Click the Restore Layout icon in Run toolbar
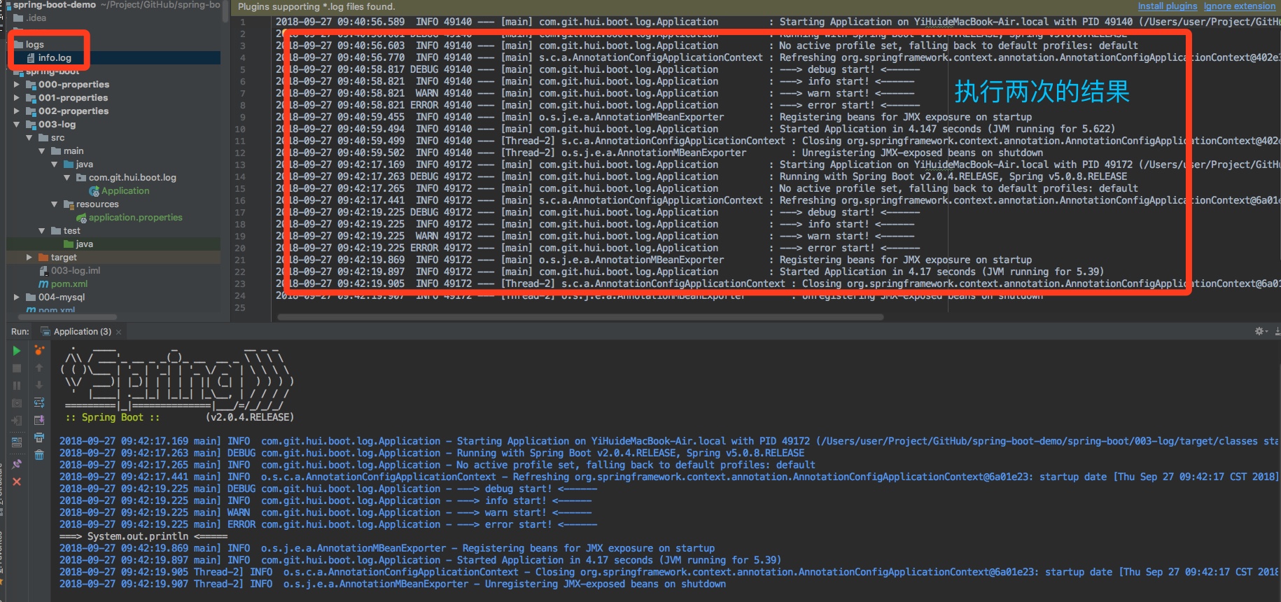 [x=17, y=442]
